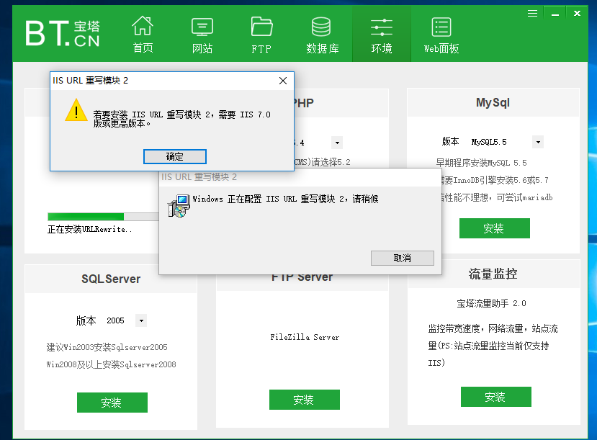Image resolution: width=597 pixels, height=440 pixels.
Task: Open the 数据库 database icon tab
Action: (x=322, y=35)
